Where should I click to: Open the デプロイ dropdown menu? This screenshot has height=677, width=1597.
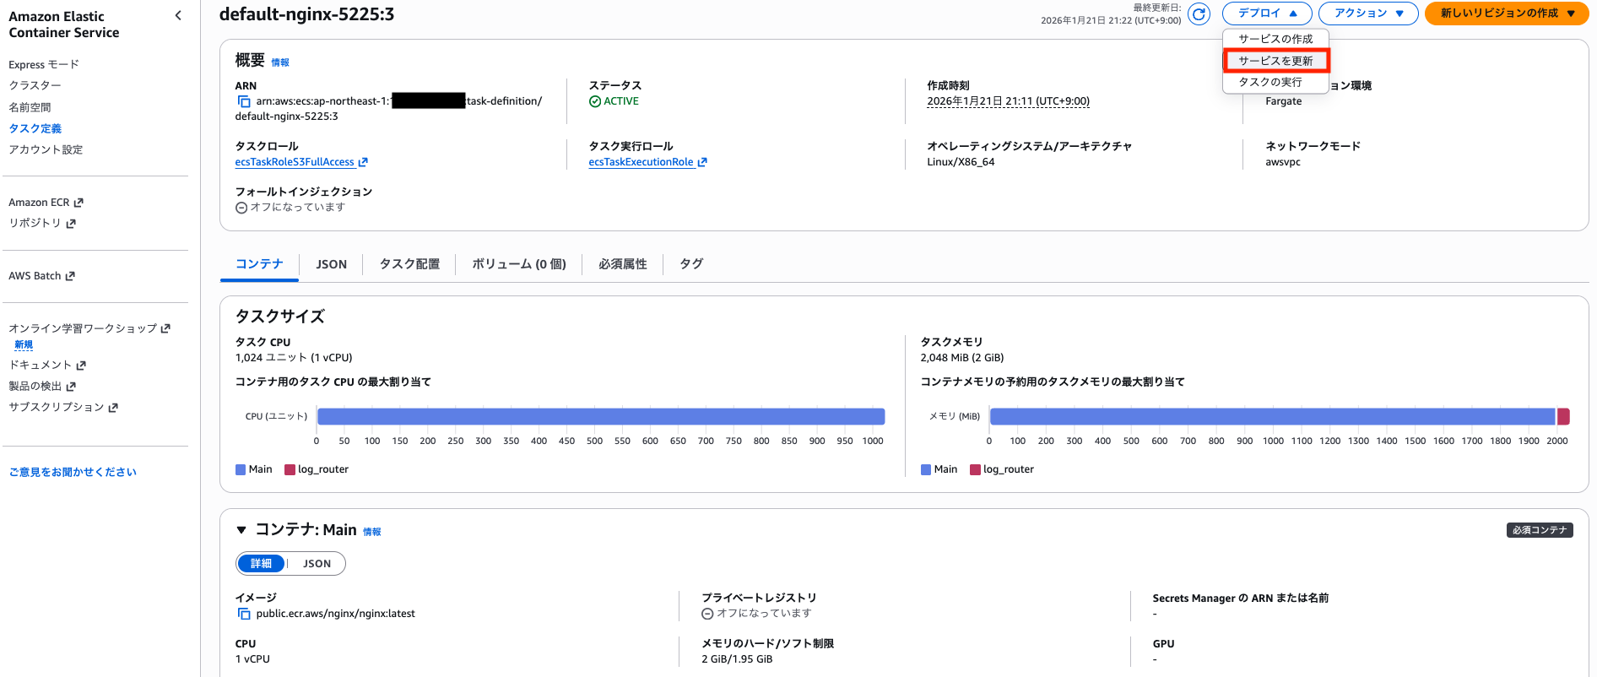(x=1267, y=14)
